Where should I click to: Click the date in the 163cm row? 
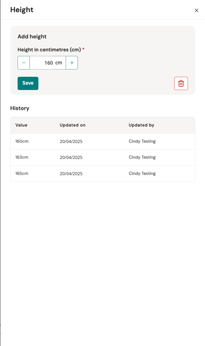(71, 157)
